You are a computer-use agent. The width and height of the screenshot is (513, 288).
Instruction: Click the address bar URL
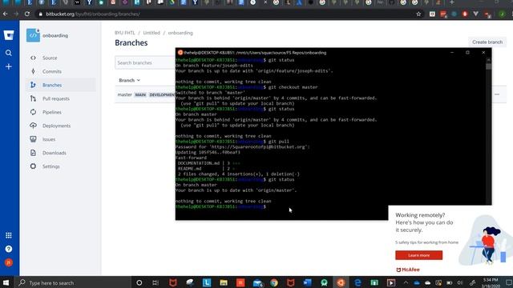[x=93, y=14]
